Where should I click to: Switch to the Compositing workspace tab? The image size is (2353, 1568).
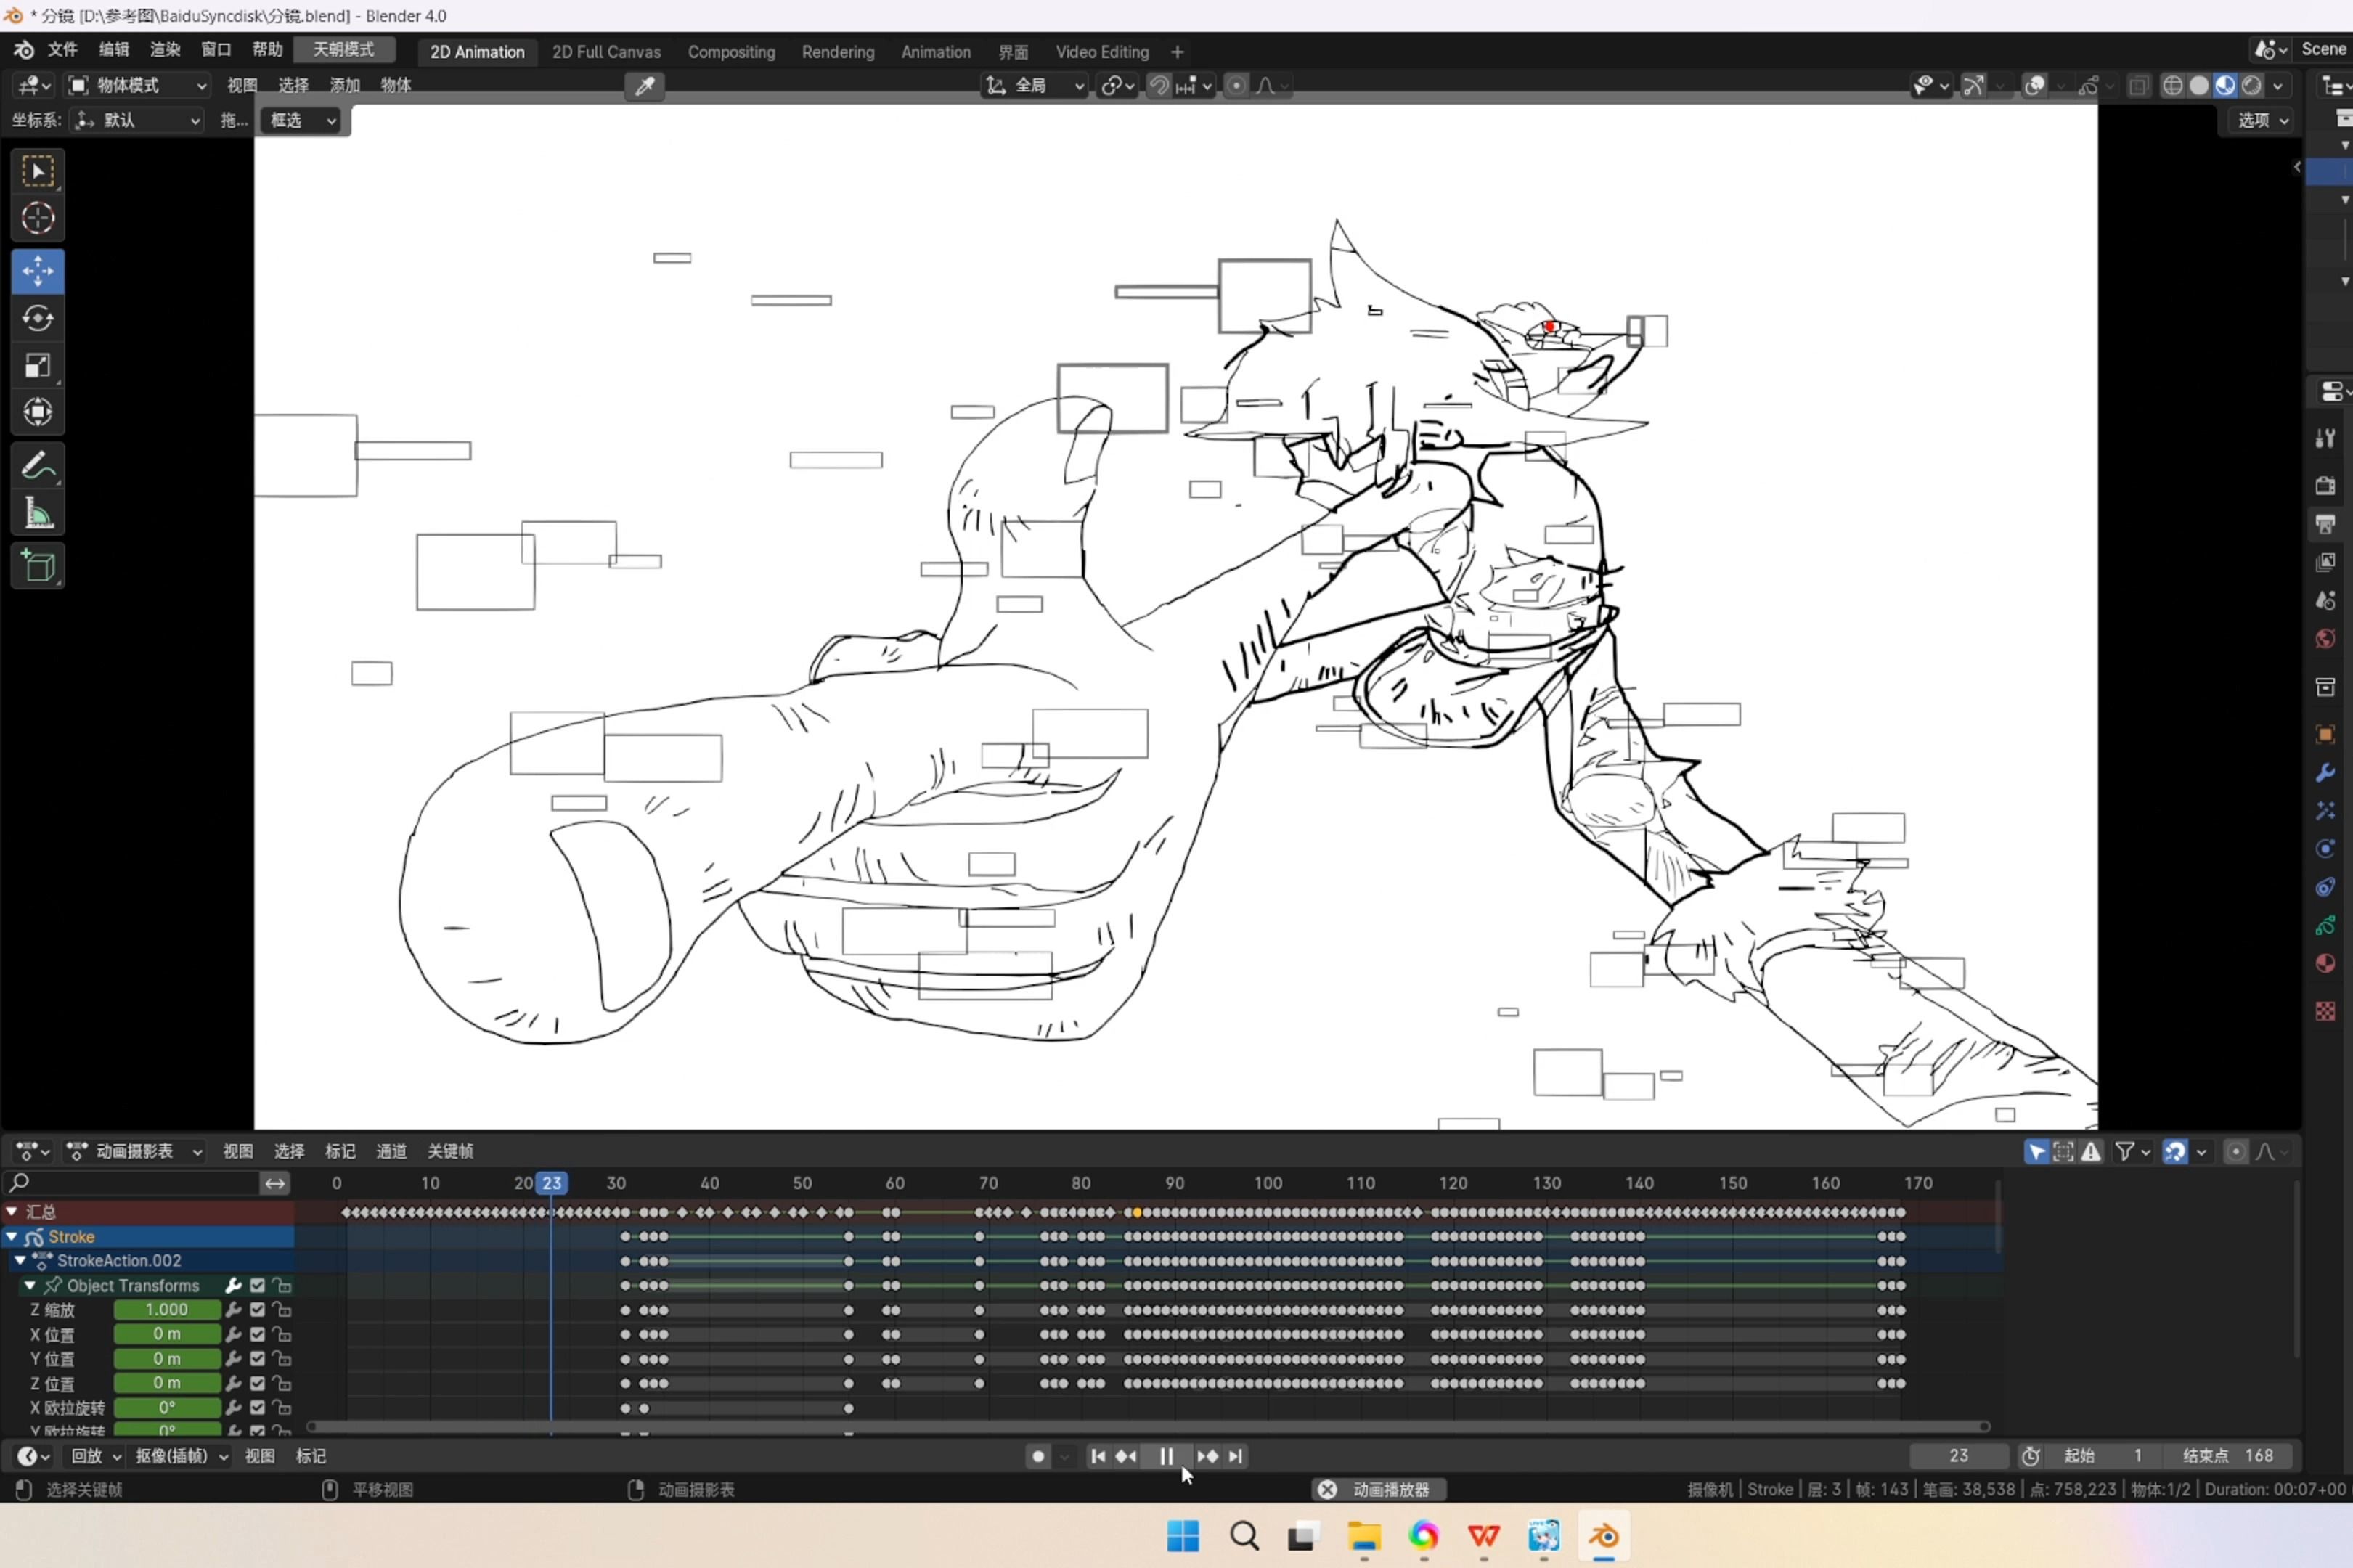[x=731, y=52]
